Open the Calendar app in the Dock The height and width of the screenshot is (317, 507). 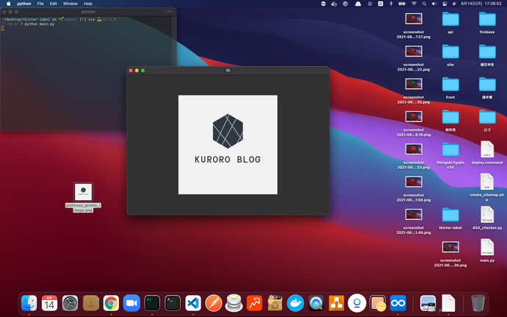(49, 304)
